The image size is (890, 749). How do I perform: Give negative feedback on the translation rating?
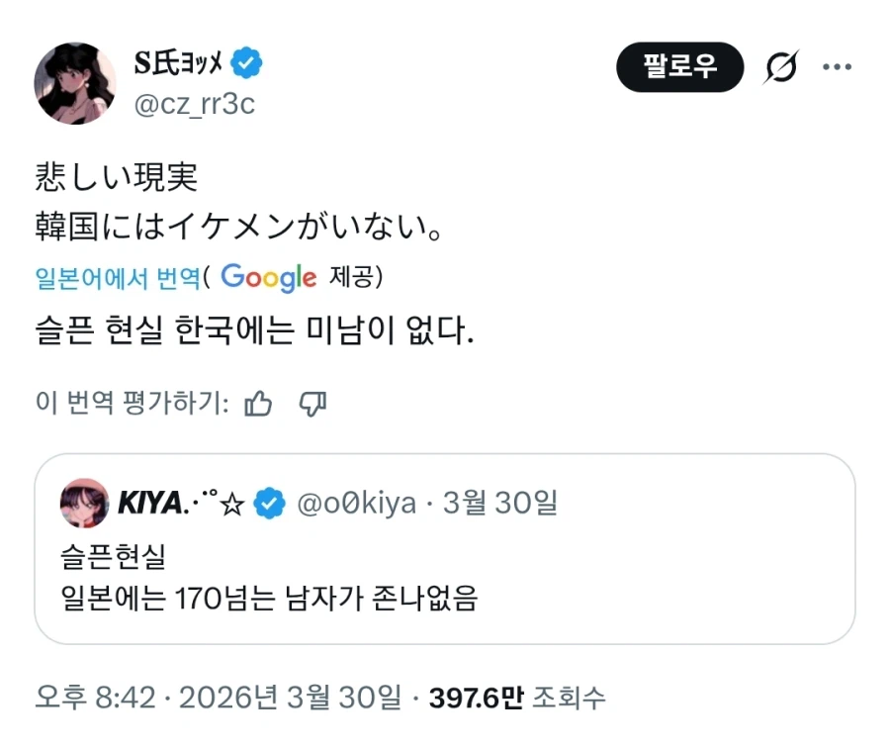(312, 404)
